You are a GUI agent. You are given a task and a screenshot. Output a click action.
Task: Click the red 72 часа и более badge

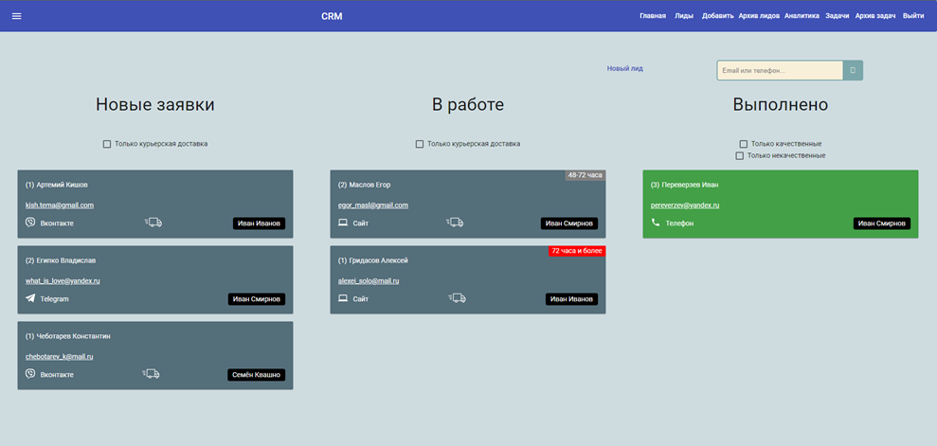point(577,251)
